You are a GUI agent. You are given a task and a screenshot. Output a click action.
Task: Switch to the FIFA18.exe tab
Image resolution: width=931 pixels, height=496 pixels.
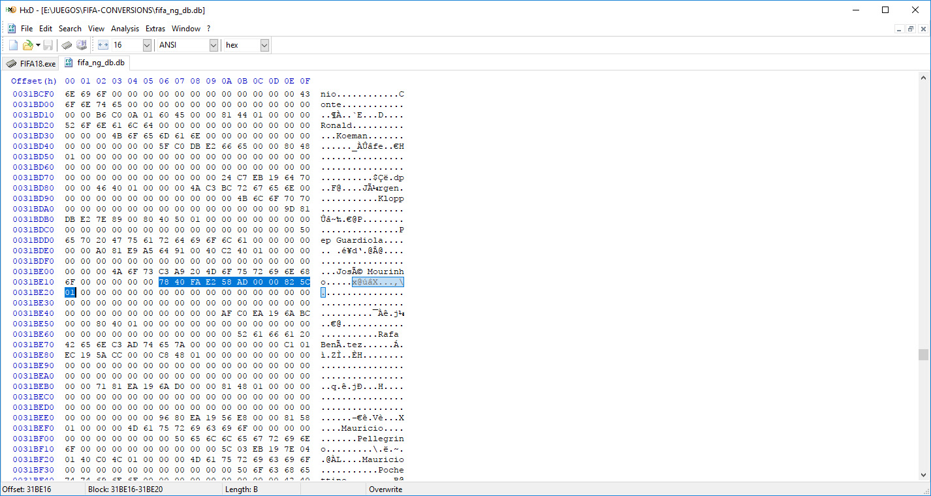coord(31,63)
